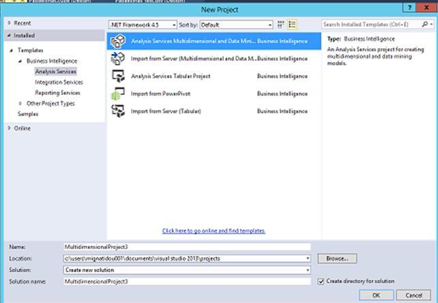
Task: Click Import from PowerPivot icon
Action: tap(118, 93)
